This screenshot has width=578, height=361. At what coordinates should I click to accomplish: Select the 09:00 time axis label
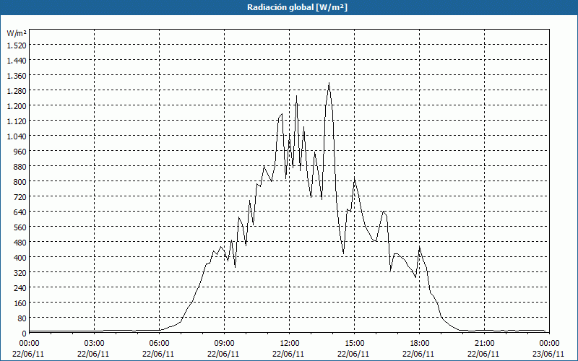224,344
